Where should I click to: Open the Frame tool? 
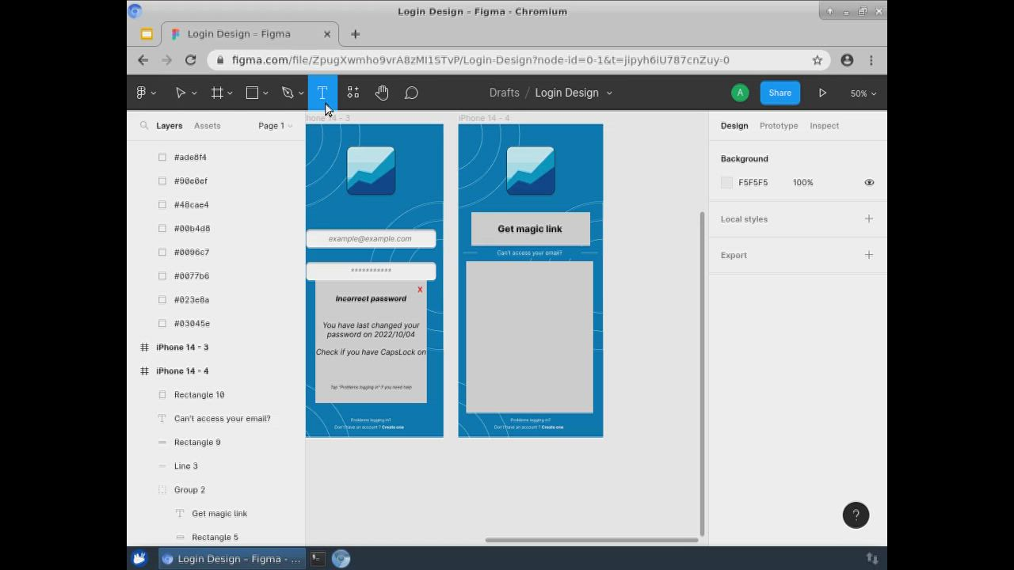point(217,93)
